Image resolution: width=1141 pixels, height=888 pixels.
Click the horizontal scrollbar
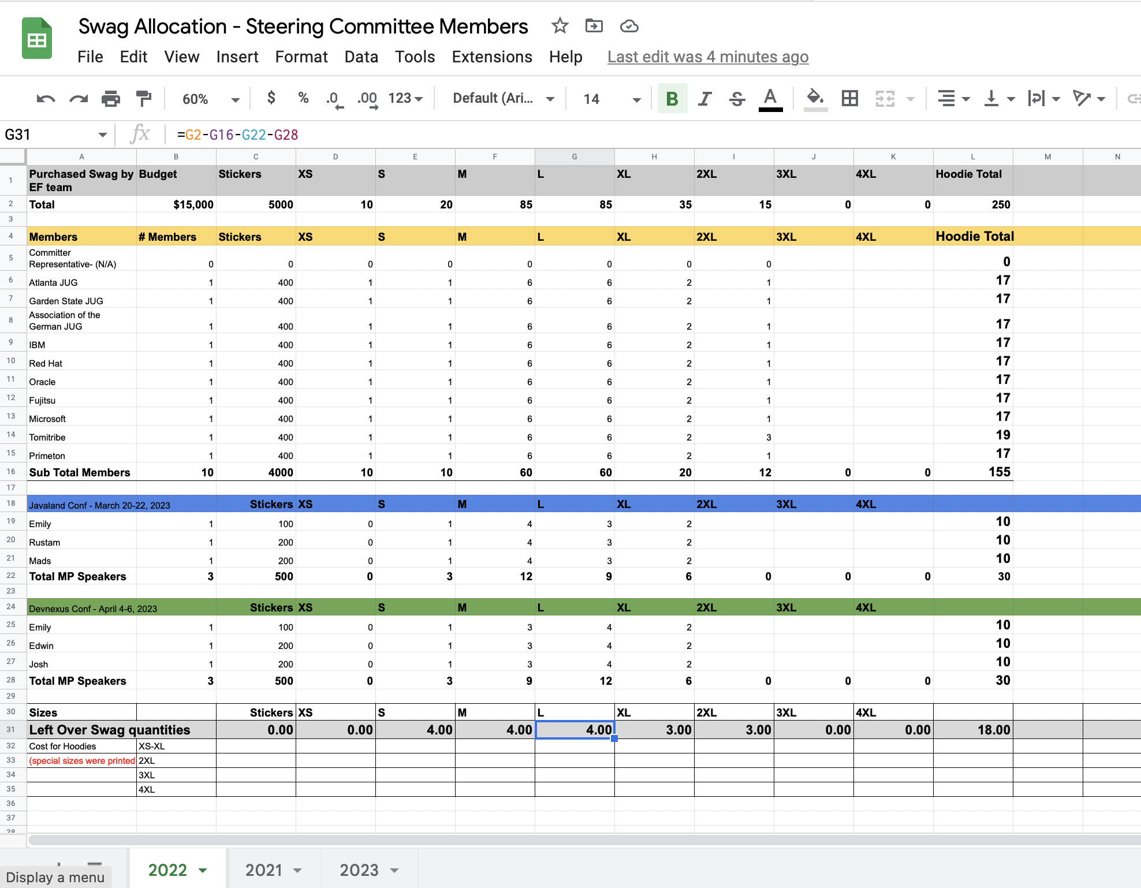(583, 840)
